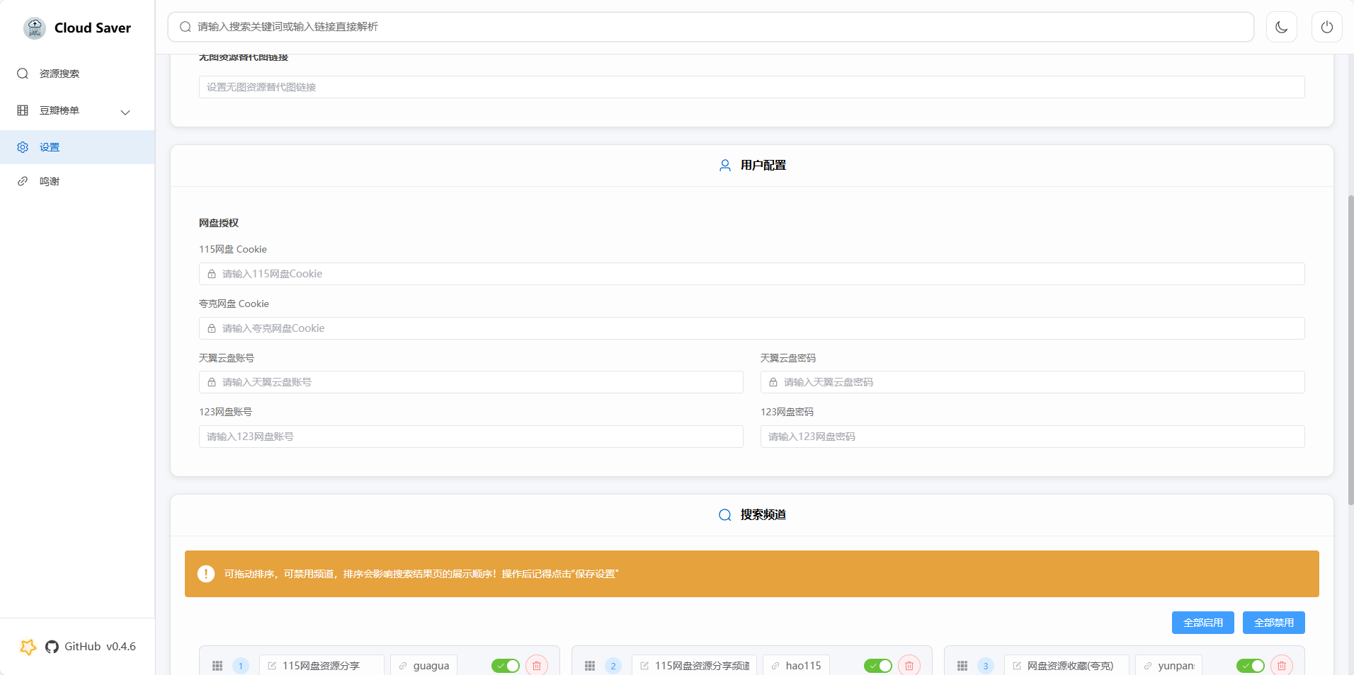Click the number 1 badge of first channel
This screenshot has width=1354, height=675.
241,666
